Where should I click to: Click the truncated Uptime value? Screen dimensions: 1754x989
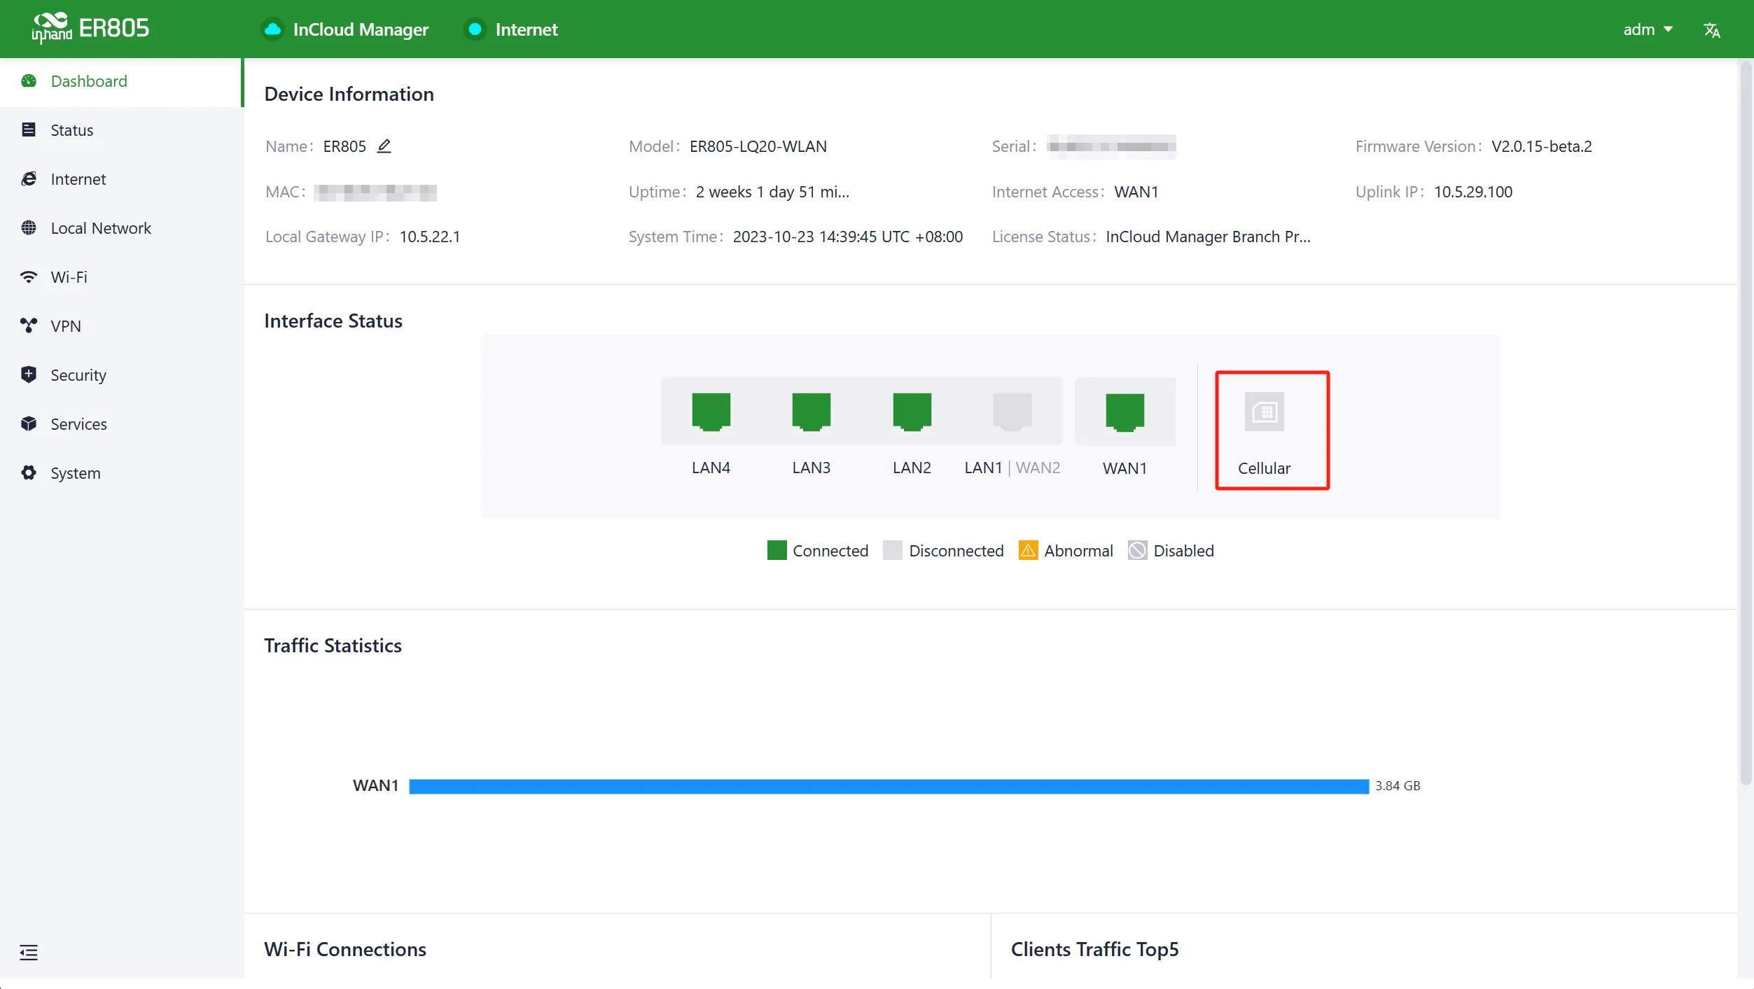coord(772,192)
